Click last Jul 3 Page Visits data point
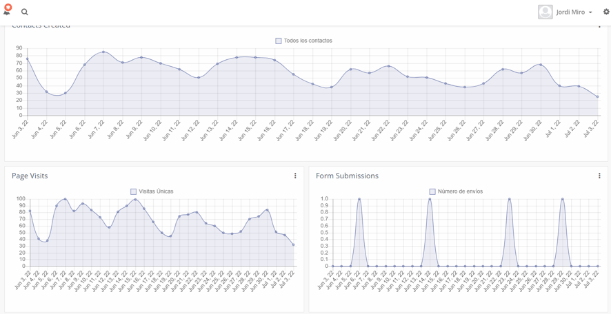611x314 pixels. tap(294, 244)
